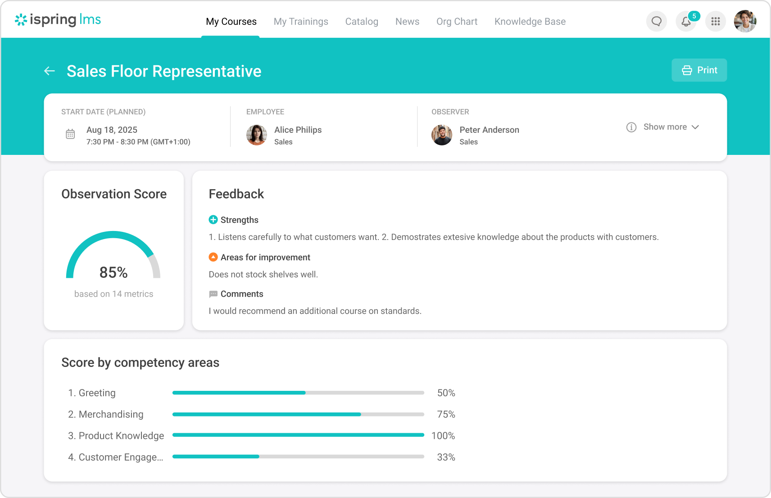Click the Customer Engagement progress bar
Image resolution: width=771 pixels, height=498 pixels.
(x=298, y=457)
